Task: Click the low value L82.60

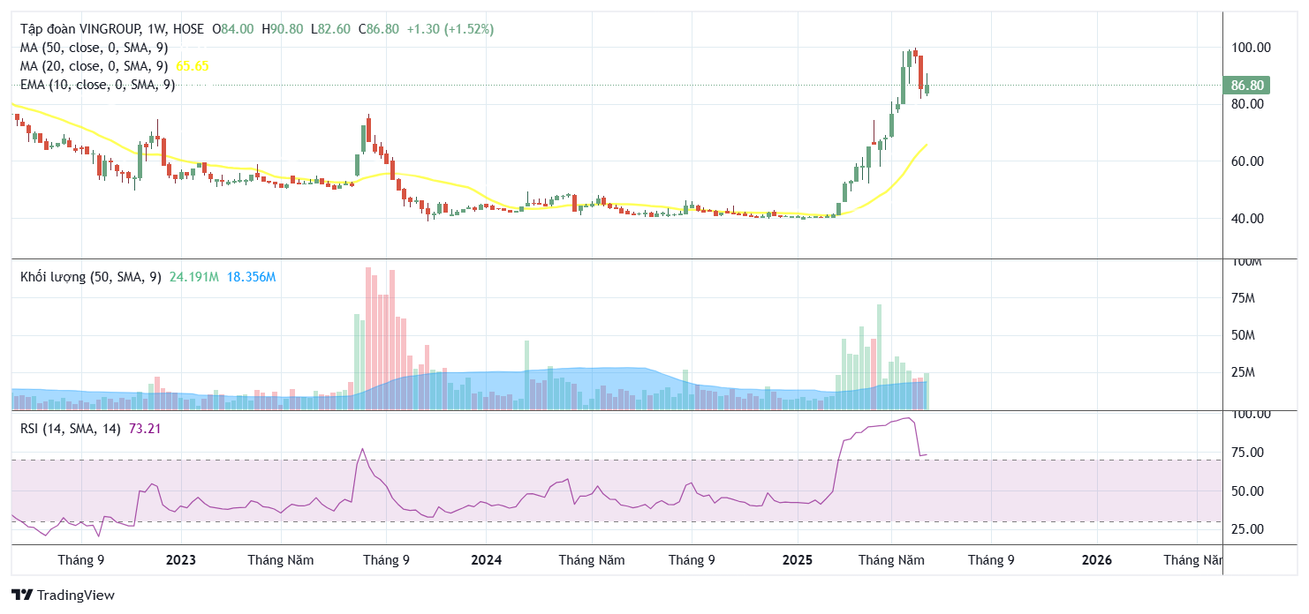Action: [330, 29]
